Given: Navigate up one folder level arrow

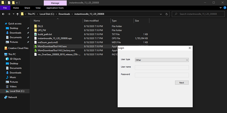Looking at the screenshot, I should click(x=18, y=14).
